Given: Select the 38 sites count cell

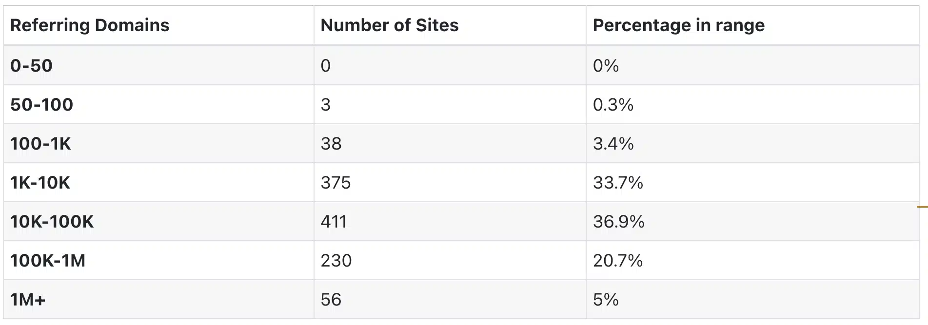Looking at the screenshot, I should coord(331,144).
